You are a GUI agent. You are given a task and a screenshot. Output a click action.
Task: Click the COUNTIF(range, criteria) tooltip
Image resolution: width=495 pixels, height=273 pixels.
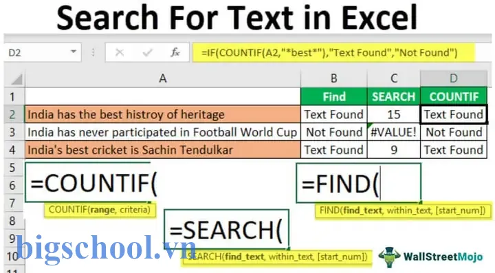(100, 210)
